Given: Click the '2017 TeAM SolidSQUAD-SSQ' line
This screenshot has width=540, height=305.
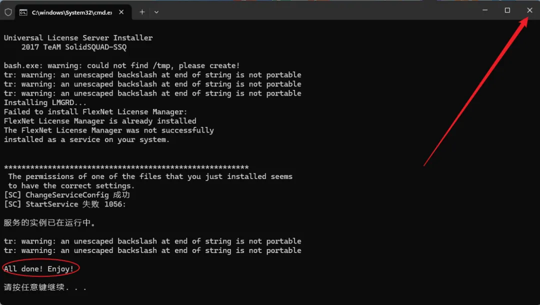Looking at the screenshot, I should tap(74, 47).
